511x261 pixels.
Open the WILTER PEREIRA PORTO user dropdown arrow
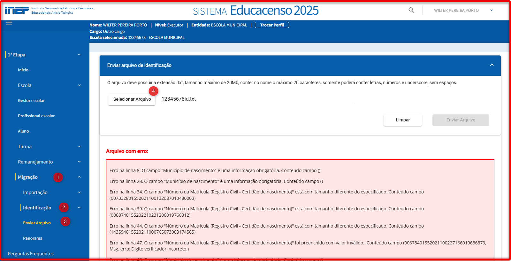pyautogui.click(x=492, y=10)
